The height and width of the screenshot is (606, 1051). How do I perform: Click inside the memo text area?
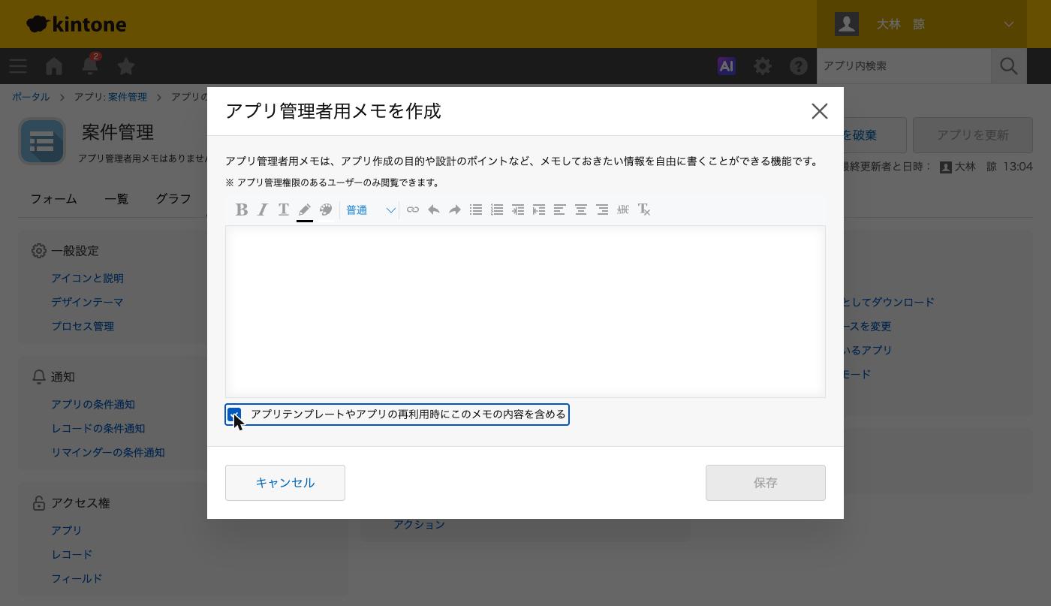click(525, 312)
